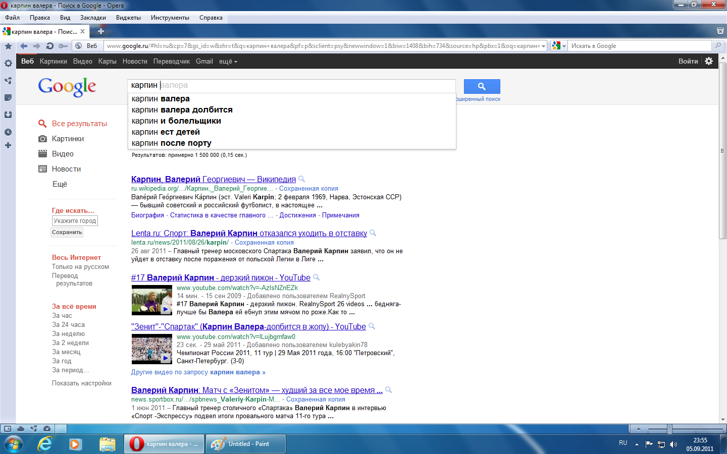
Task: Switch to the Untitled - Paint window
Action: click(x=246, y=444)
